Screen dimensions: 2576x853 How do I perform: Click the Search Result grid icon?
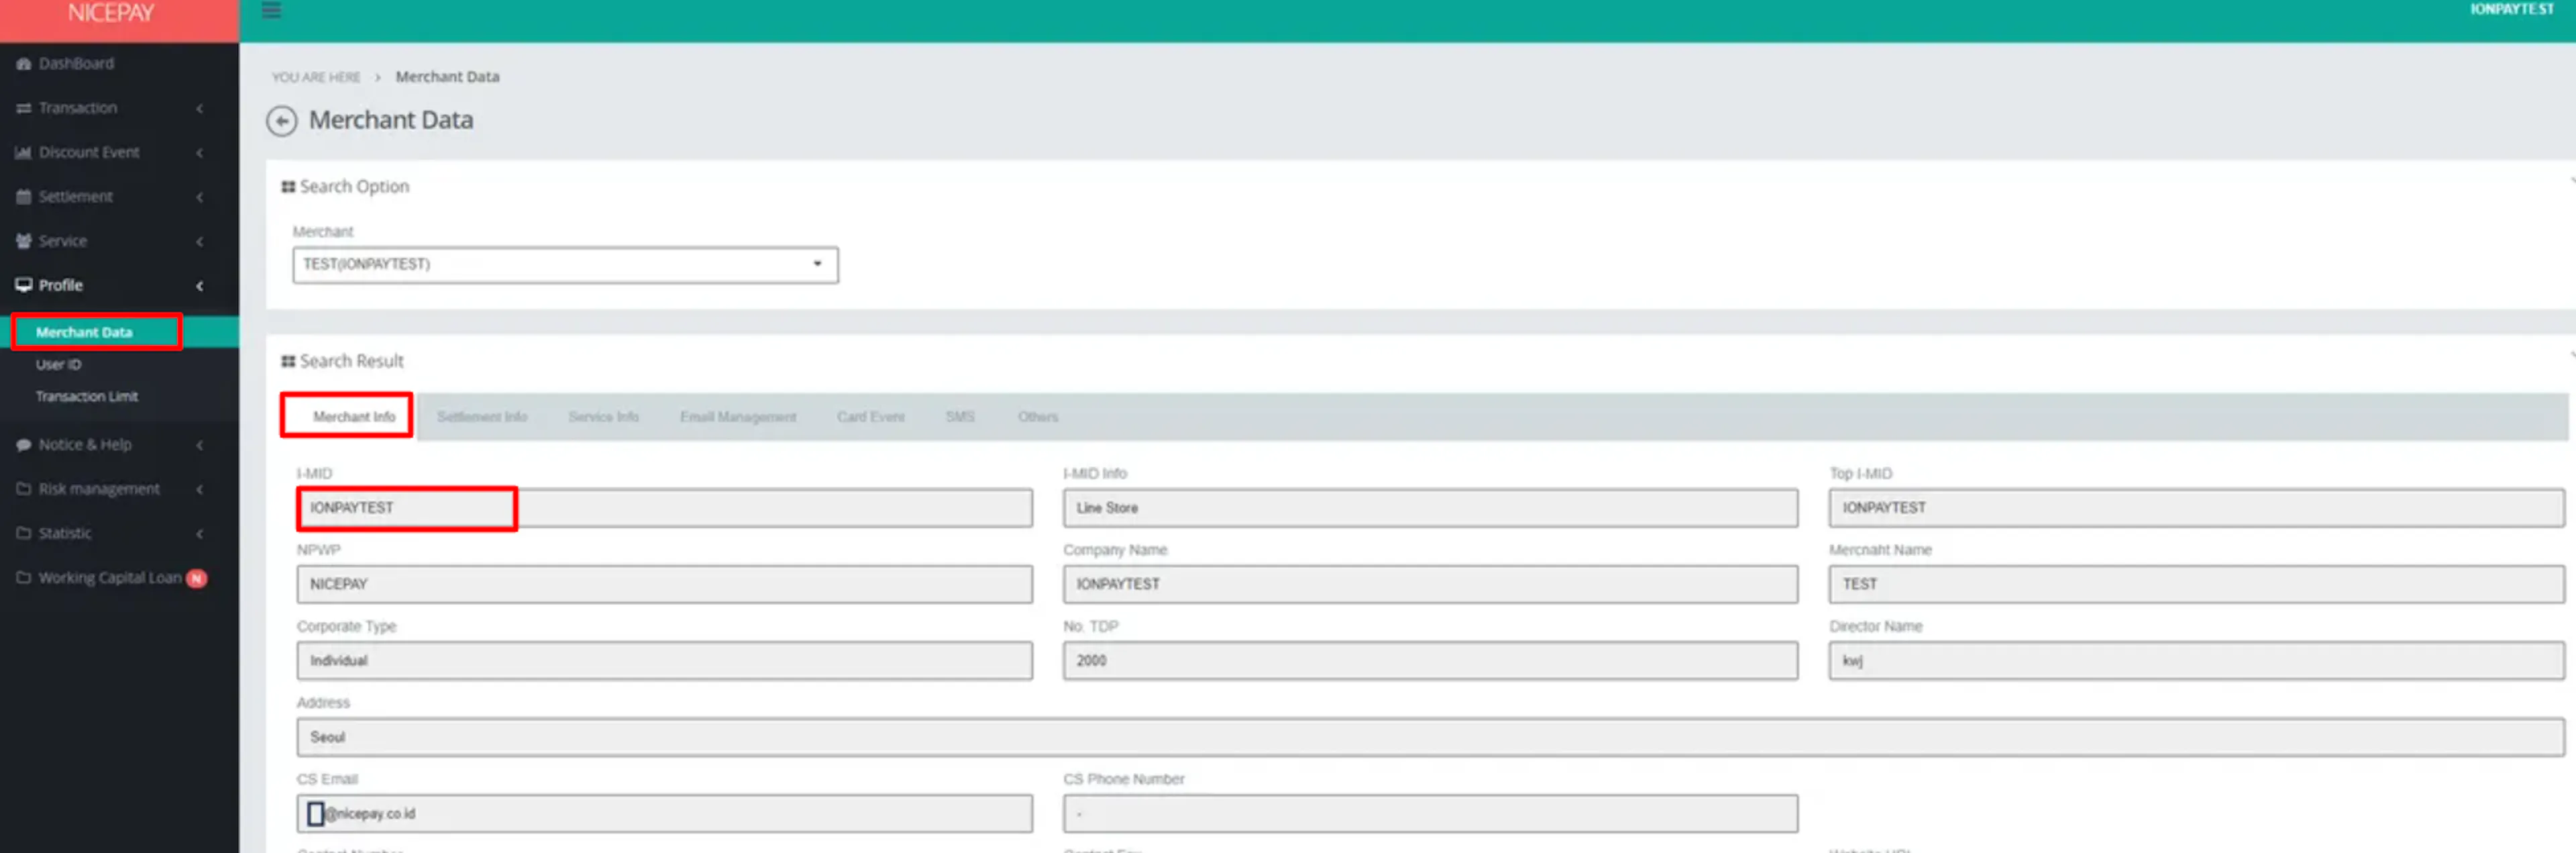288,361
